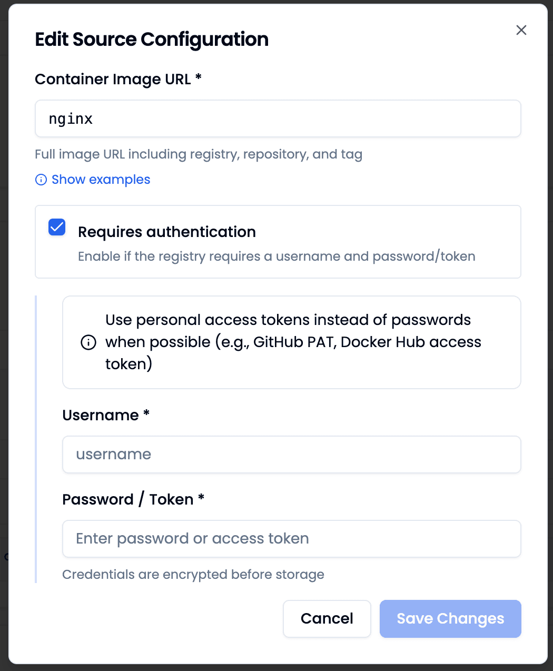Click Cancel to discard edits

(x=327, y=618)
